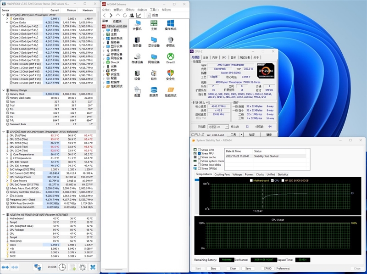Image resolution: width=367 pixels, height=274 pixels.
Task: Click the HWiNFO blue X close-sensors icon
Action: [93, 267]
